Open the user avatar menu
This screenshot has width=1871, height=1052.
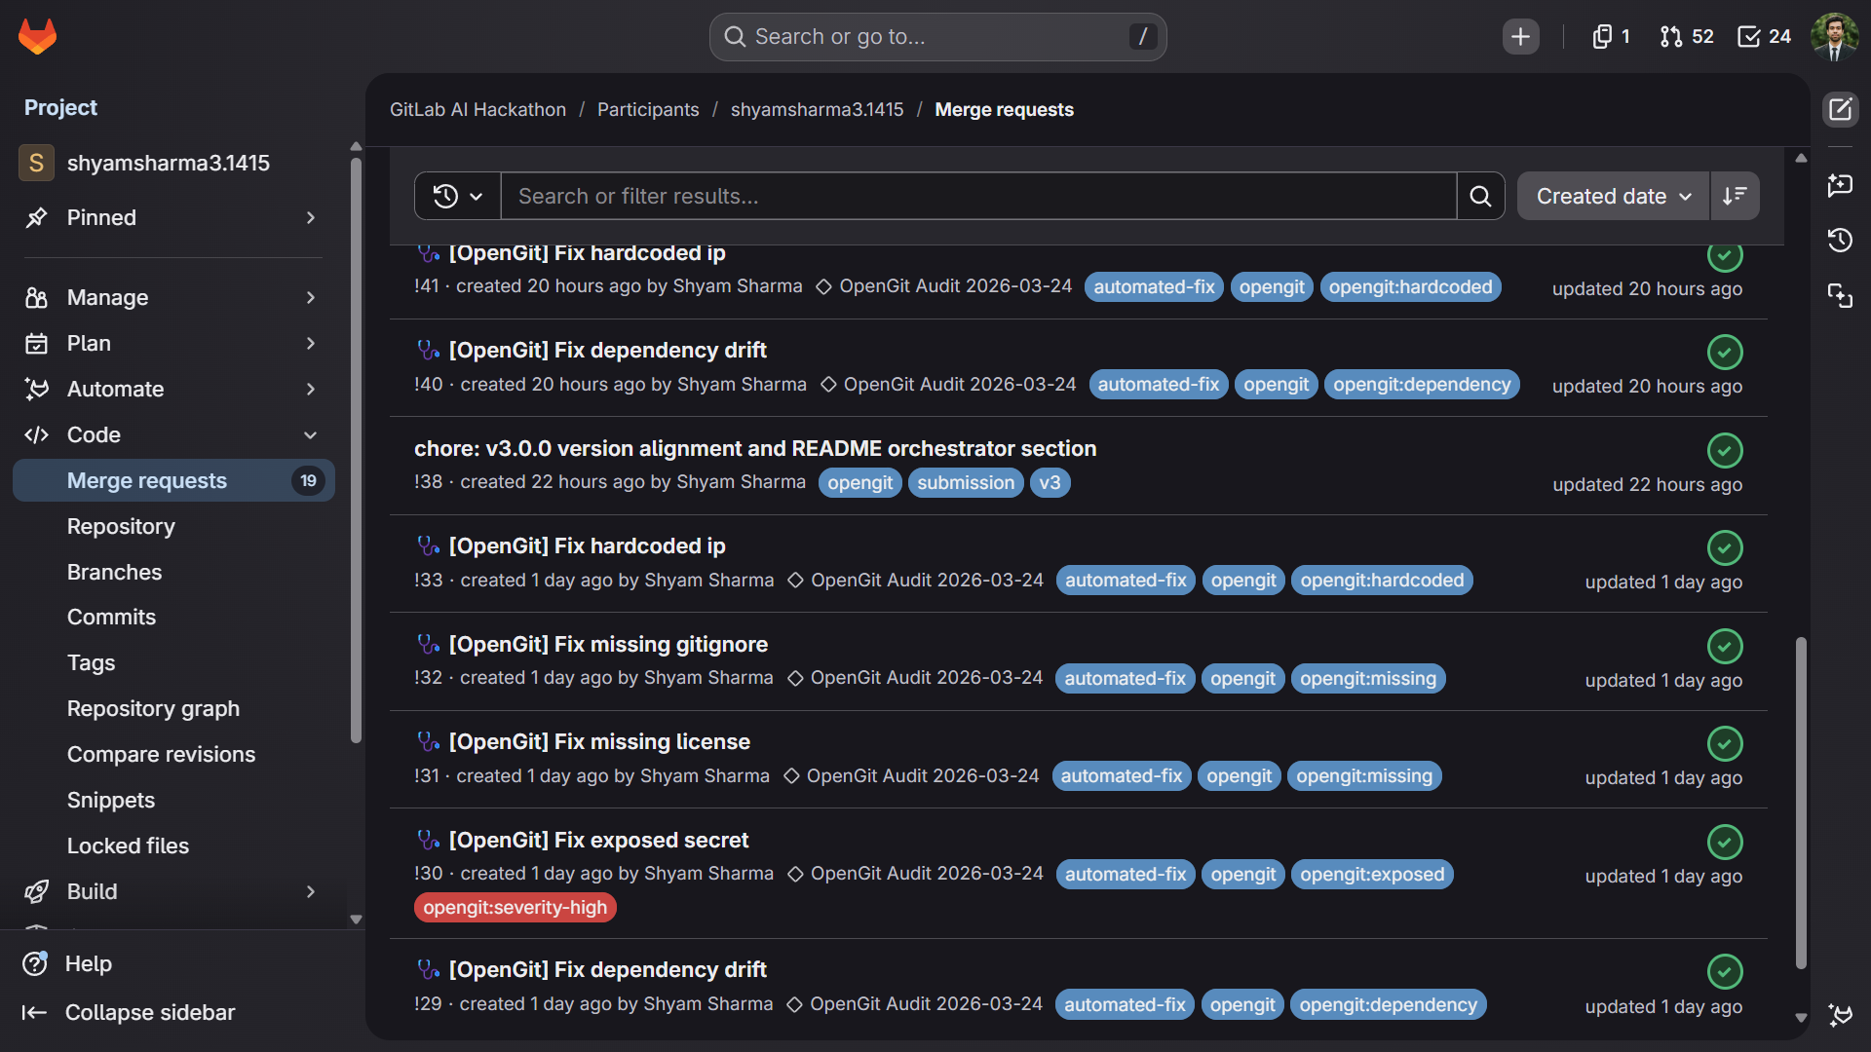(1834, 37)
